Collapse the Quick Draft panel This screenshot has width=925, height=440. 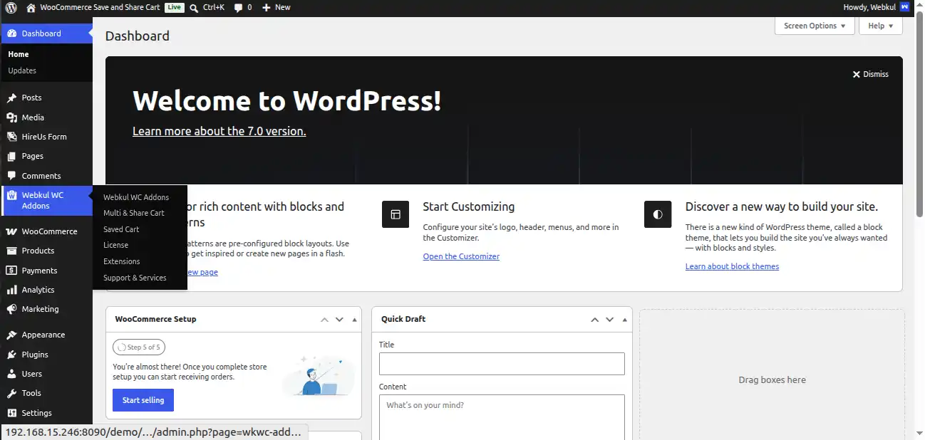pos(625,320)
